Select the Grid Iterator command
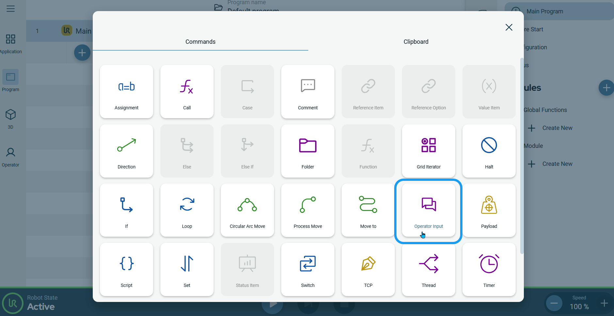The width and height of the screenshot is (614, 316). coord(428,151)
